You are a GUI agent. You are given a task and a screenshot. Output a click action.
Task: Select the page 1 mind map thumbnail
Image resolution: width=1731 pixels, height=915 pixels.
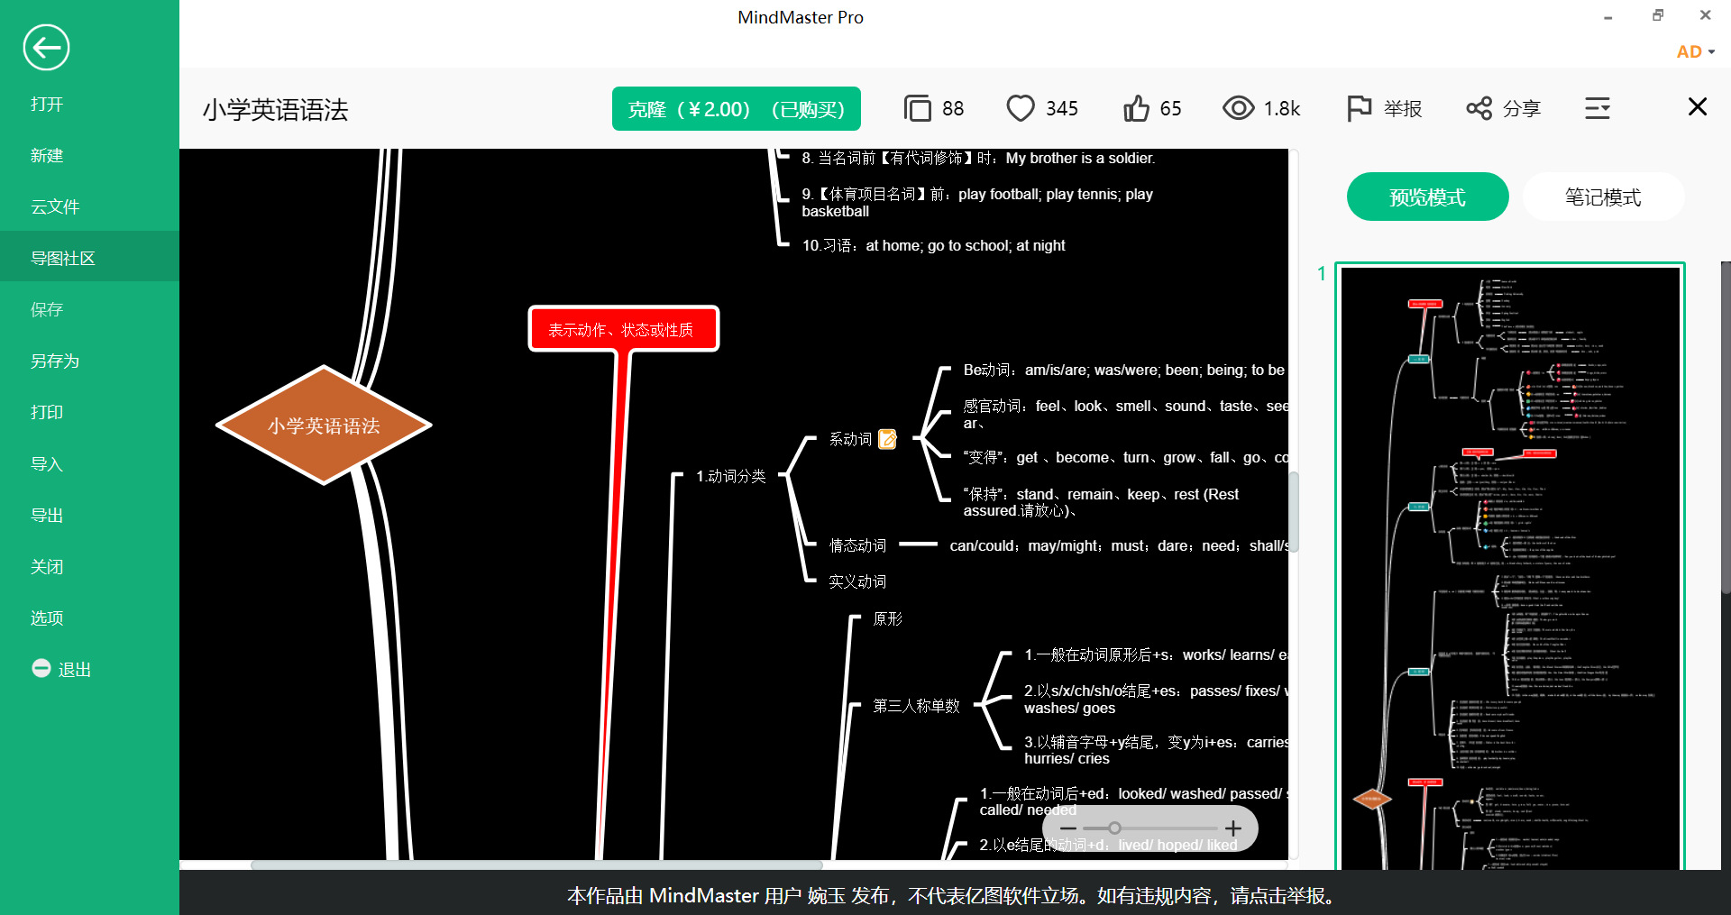[1510, 568]
